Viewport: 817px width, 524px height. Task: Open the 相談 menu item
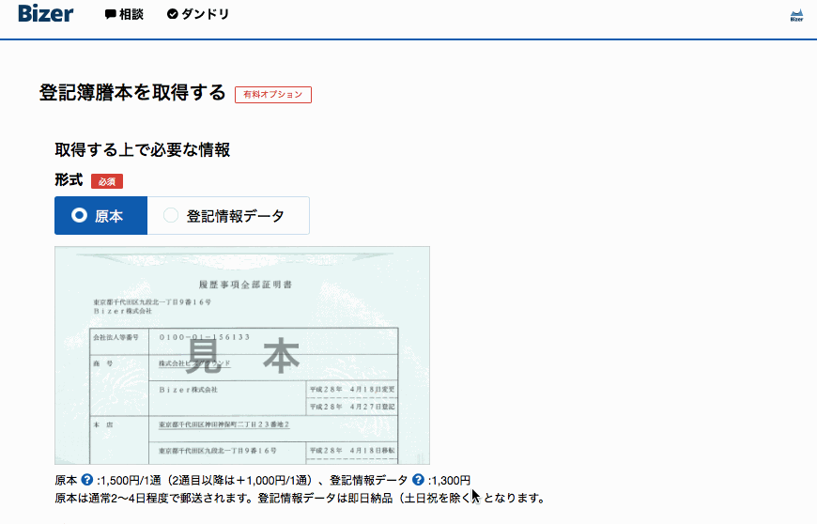pos(131,15)
